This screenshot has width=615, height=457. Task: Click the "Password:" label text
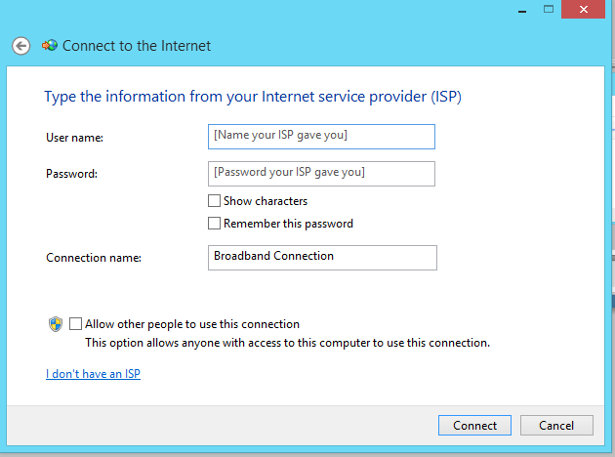point(72,174)
